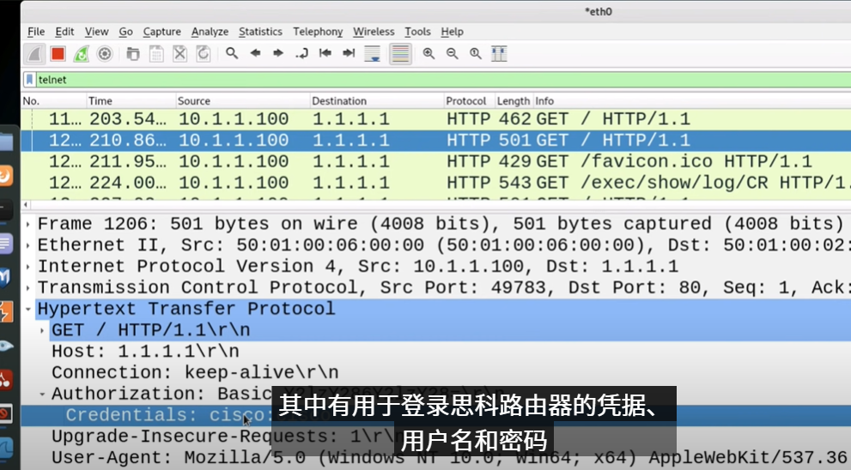Click the display filter bookmark icon
The height and width of the screenshot is (470, 851).
pyautogui.click(x=30, y=80)
